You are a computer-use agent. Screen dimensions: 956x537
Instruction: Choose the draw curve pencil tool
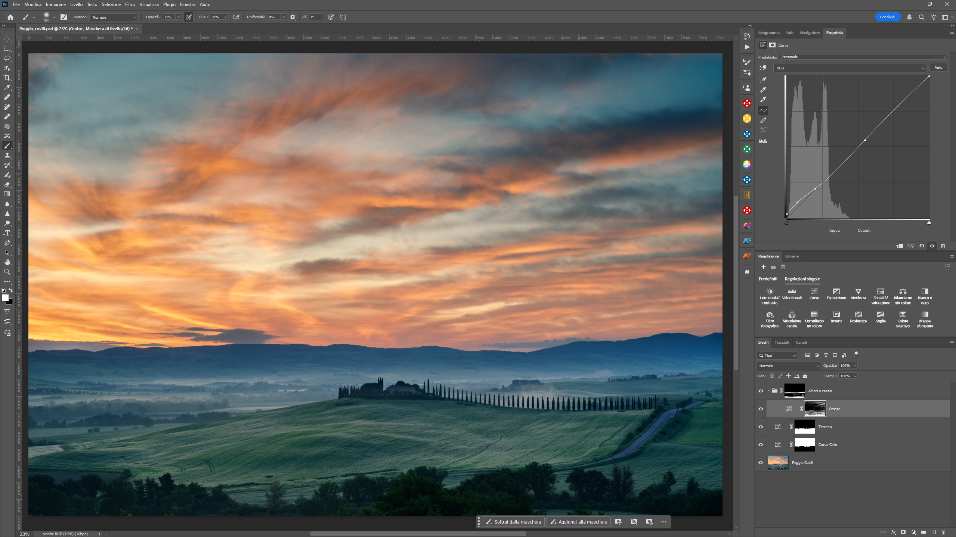(x=763, y=120)
